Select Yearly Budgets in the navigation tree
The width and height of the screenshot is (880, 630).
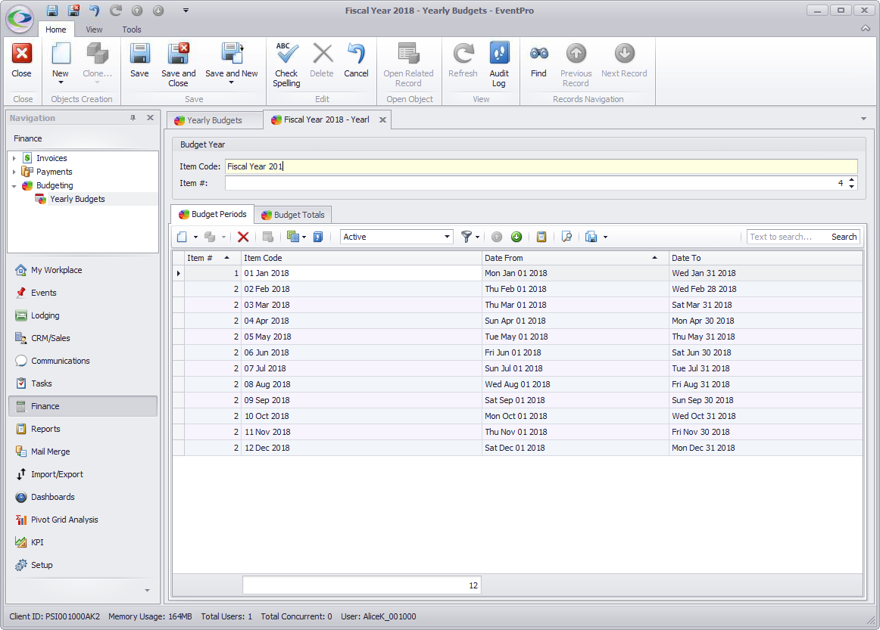point(77,199)
